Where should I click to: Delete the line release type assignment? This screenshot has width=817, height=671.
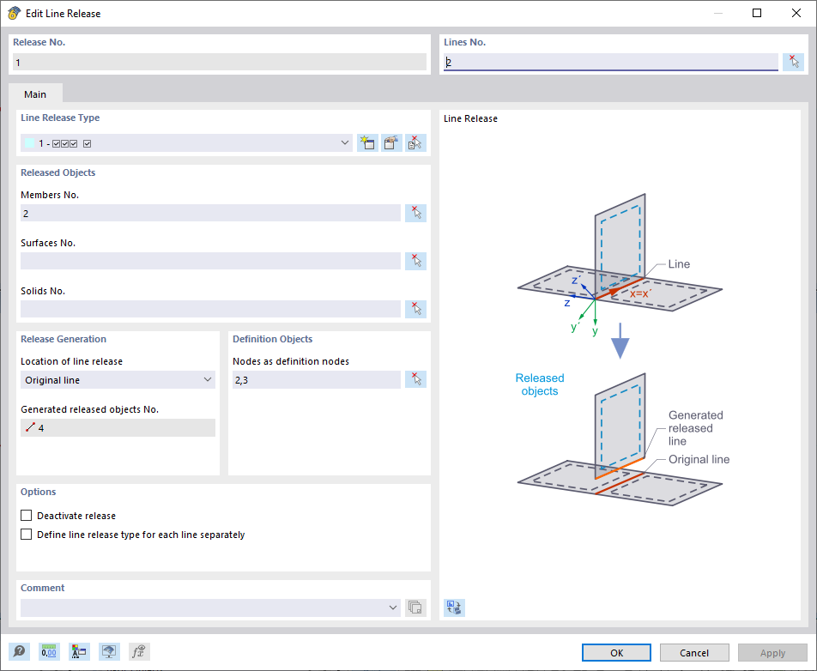pos(415,142)
